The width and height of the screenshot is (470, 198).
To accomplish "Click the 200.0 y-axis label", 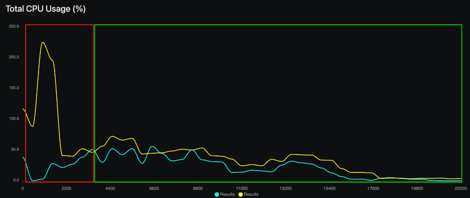I will point(14,57).
